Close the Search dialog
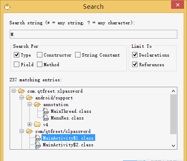This screenshot has height=161, width=187. 178,5
